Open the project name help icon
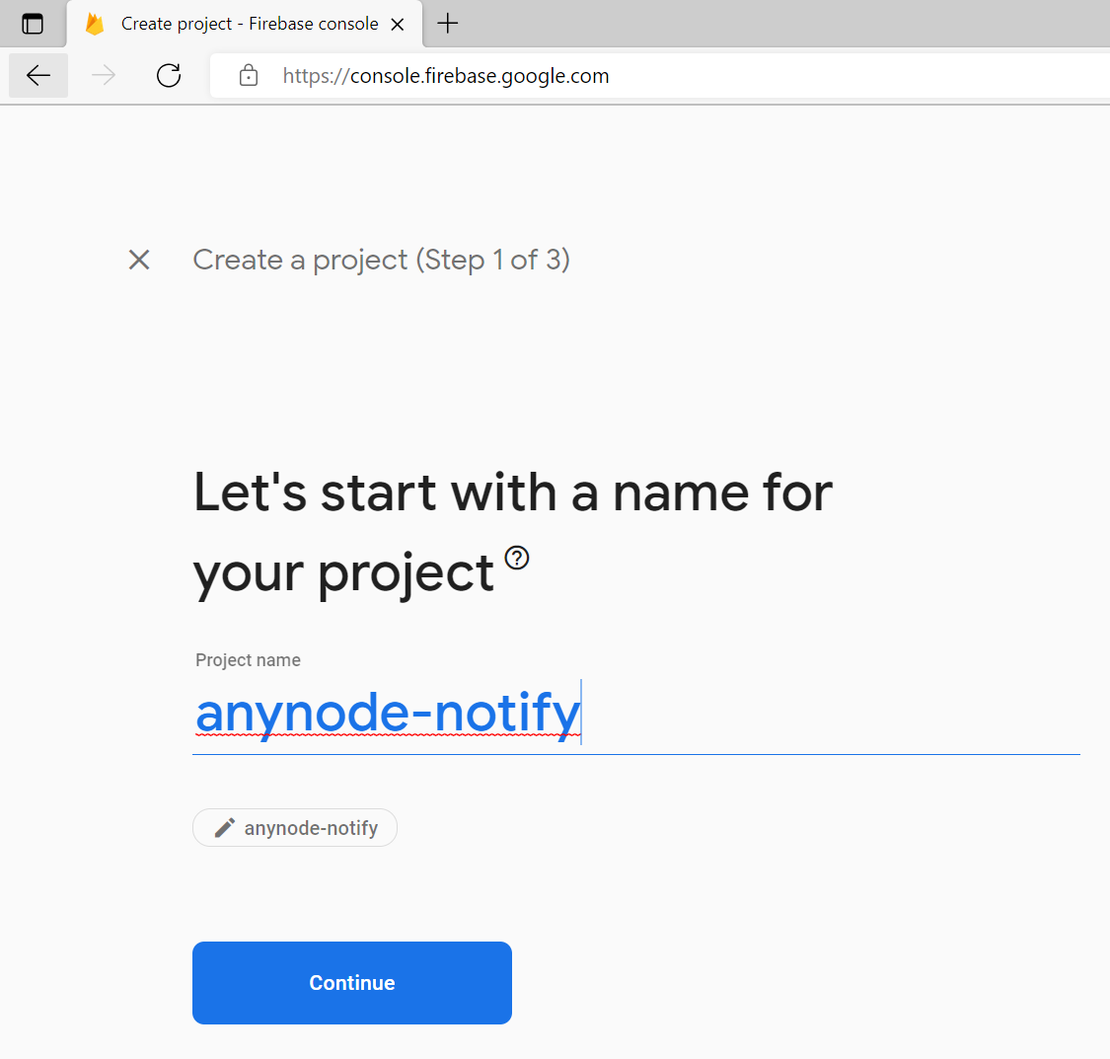 517,559
